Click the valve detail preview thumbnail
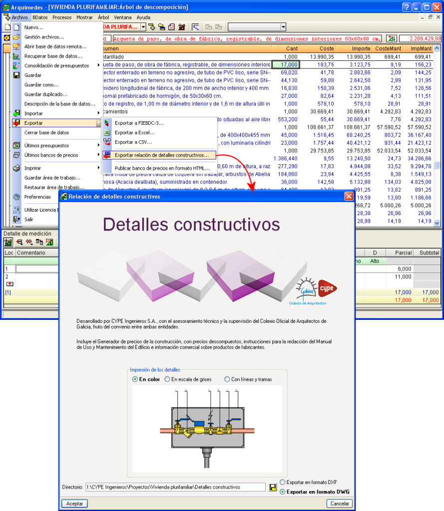The image size is (444, 511). click(x=207, y=429)
